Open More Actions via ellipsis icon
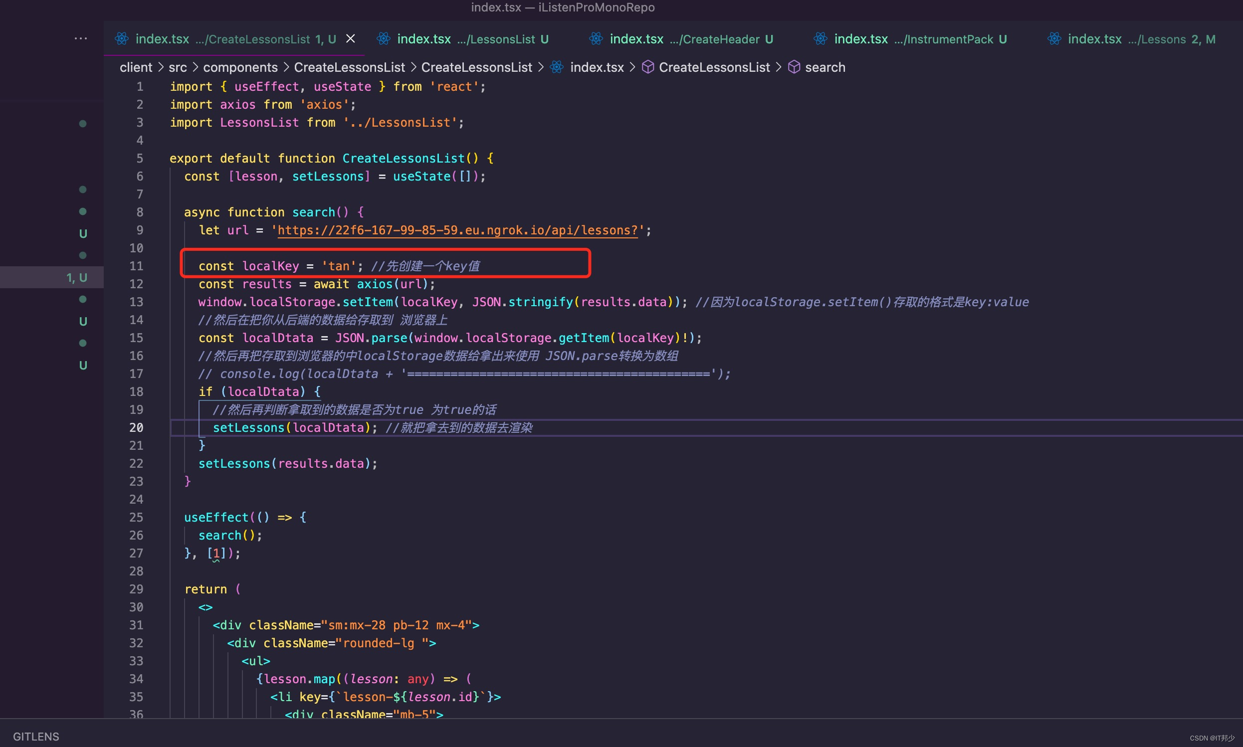Viewport: 1243px width, 747px height. point(80,38)
